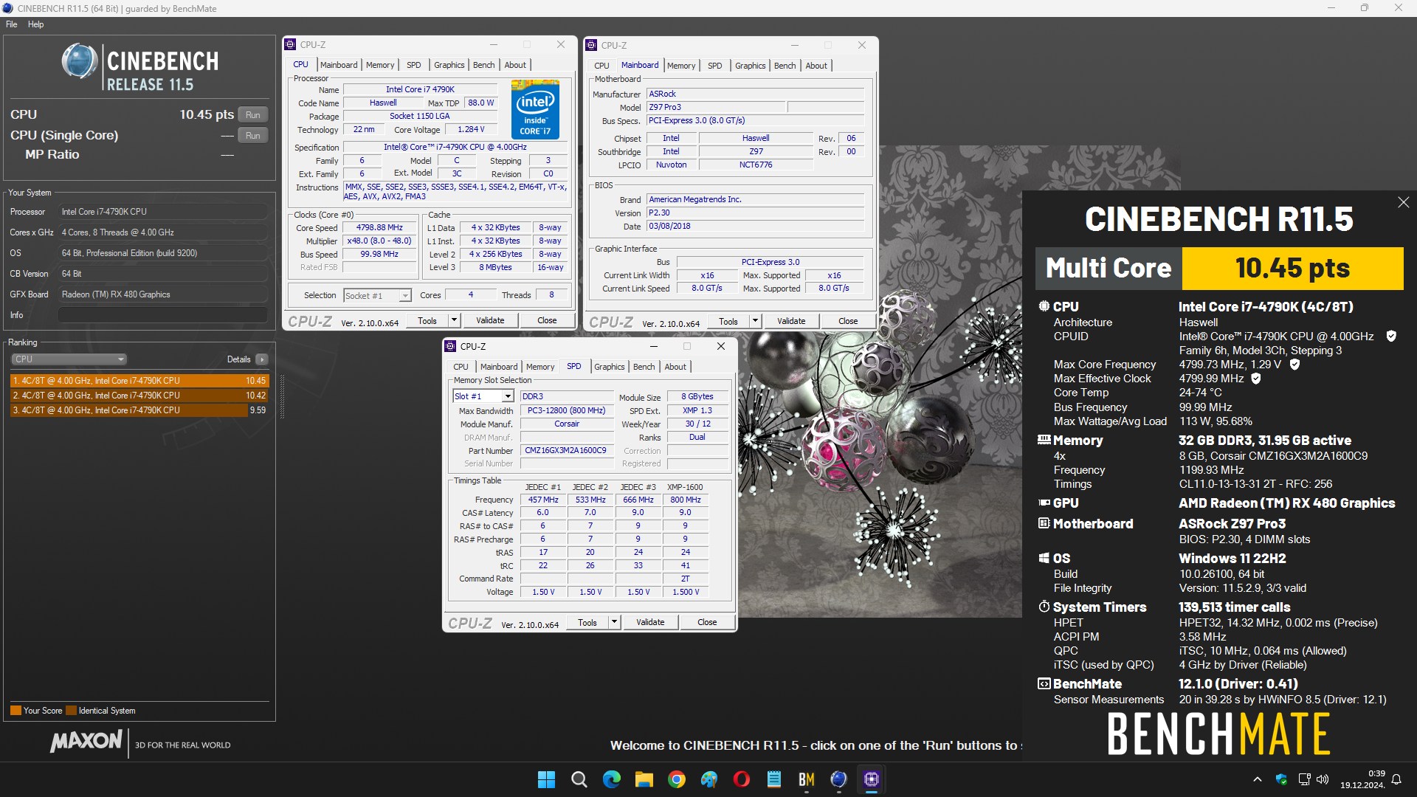Switch to Memory tab in first CPU-Z window
The height and width of the screenshot is (797, 1417).
[x=380, y=65]
